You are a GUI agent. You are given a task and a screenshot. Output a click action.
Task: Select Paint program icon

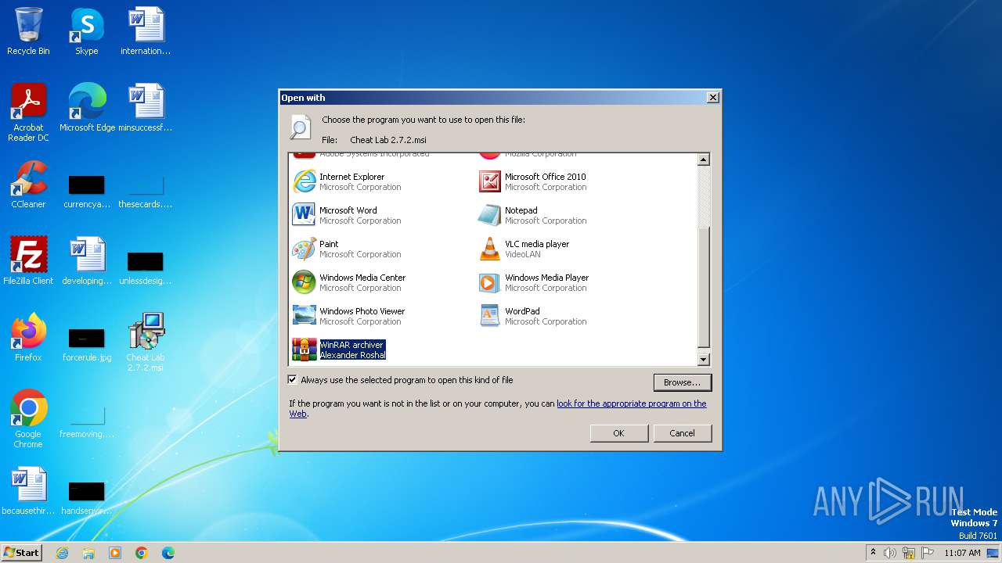pos(304,249)
